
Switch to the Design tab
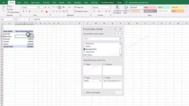pos(119,3)
